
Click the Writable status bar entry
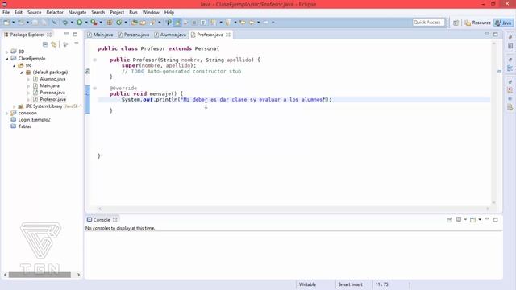[x=307, y=284]
